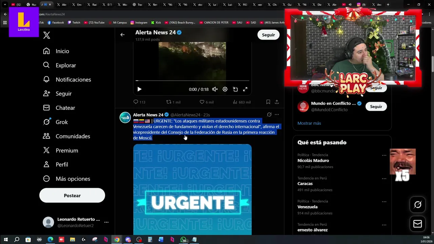Click the Perfil person icon
434x244 pixels.
(46, 164)
